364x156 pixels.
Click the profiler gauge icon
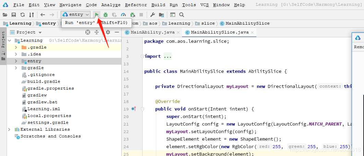pos(123,15)
